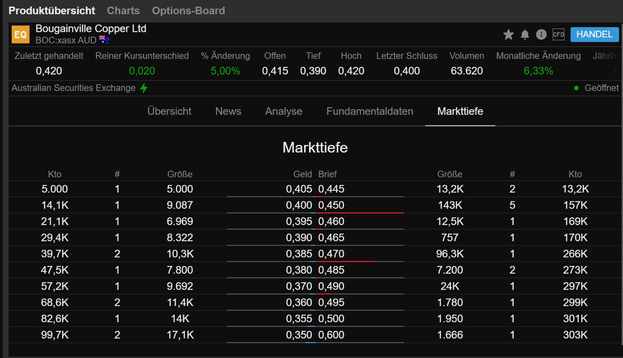Click the net change value 0,020

tap(142, 71)
